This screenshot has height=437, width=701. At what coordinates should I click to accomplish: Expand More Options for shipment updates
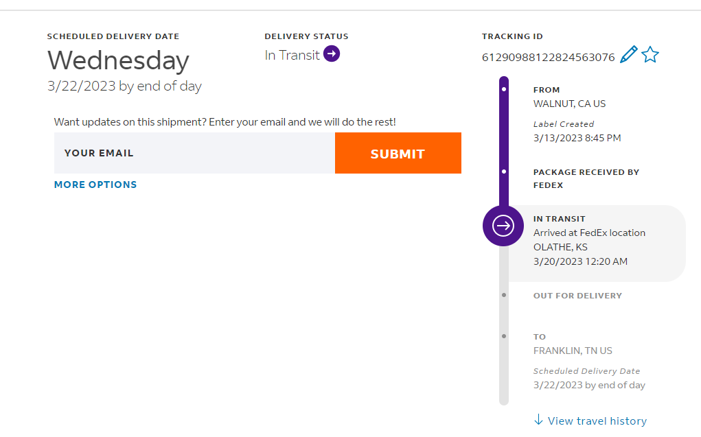click(x=95, y=185)
